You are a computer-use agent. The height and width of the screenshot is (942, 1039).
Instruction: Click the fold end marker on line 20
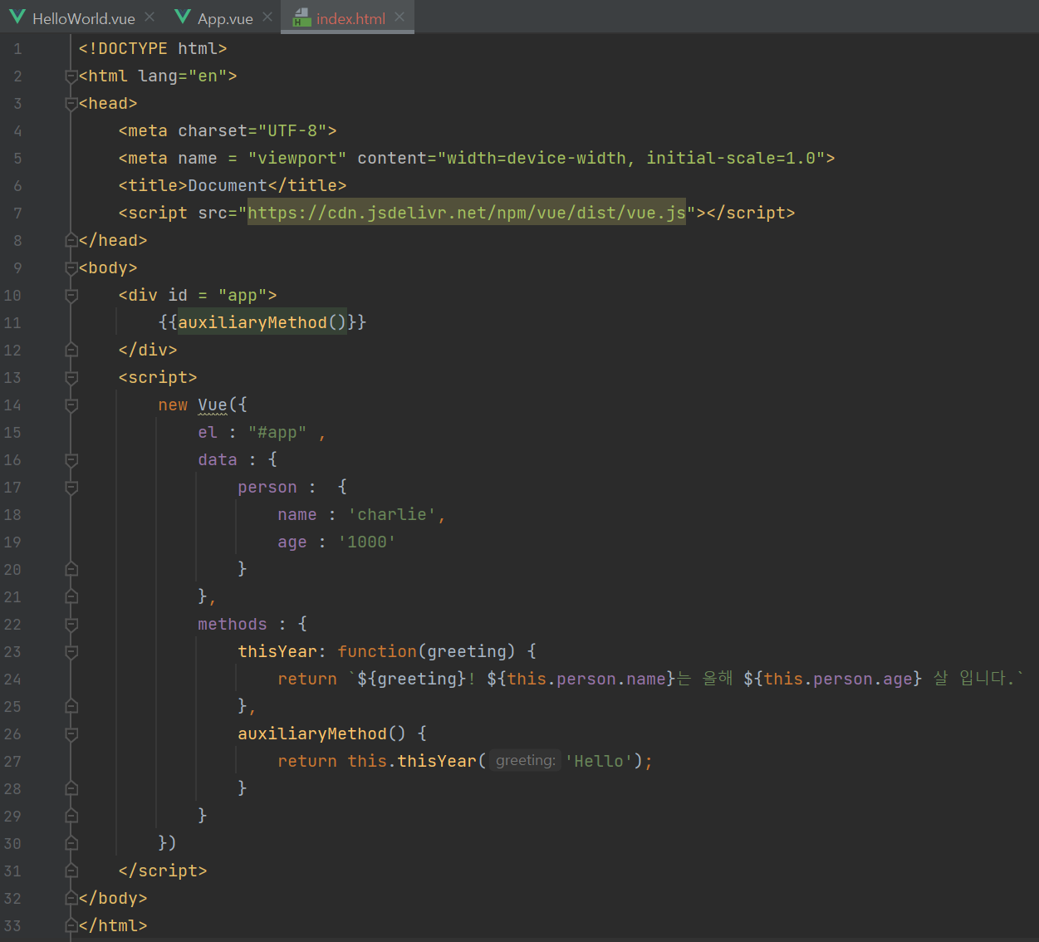(x=71, y=569)
